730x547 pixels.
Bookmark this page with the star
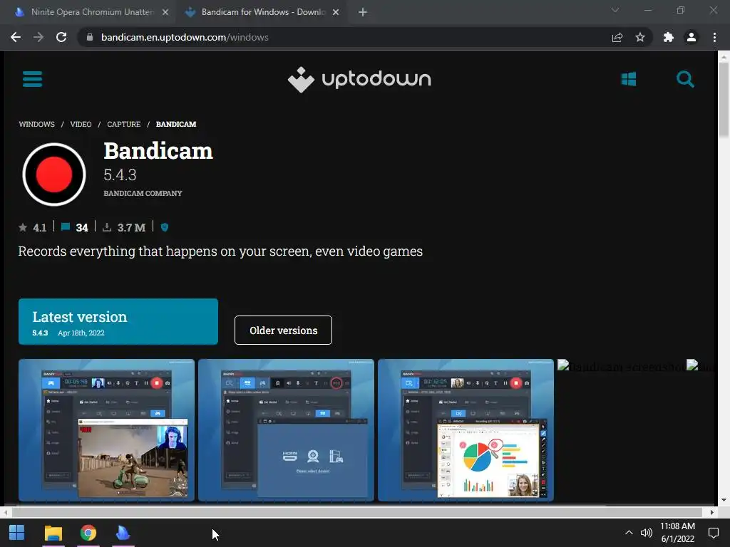(640, 37)
